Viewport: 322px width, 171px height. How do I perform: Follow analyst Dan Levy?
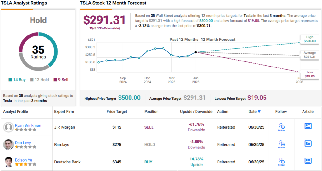pyautogui.click(x=281, y=144)
